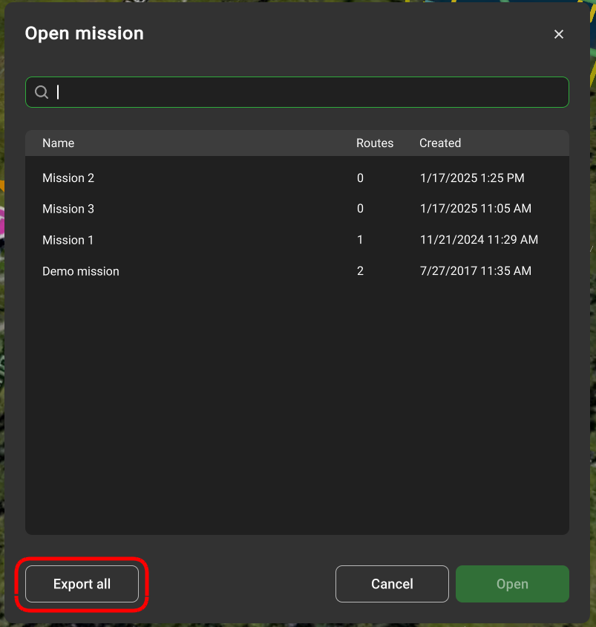Image resolution: width=596 pixels, height=627 pixels.
Task: Close the Open mission dialog
Action: (x=559, y=34)
